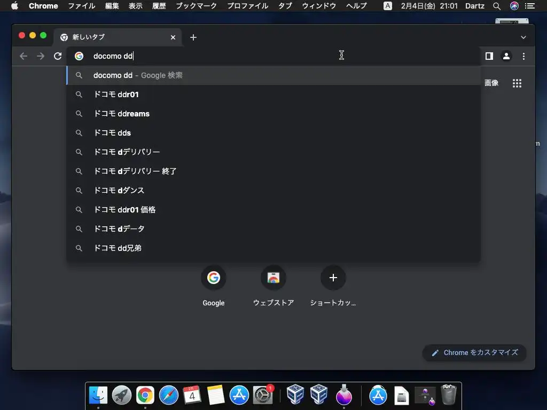Open Finder from the Dock
Image resolution: width=547 pixels, height=410 pixels.
click(x=98, y=395)
